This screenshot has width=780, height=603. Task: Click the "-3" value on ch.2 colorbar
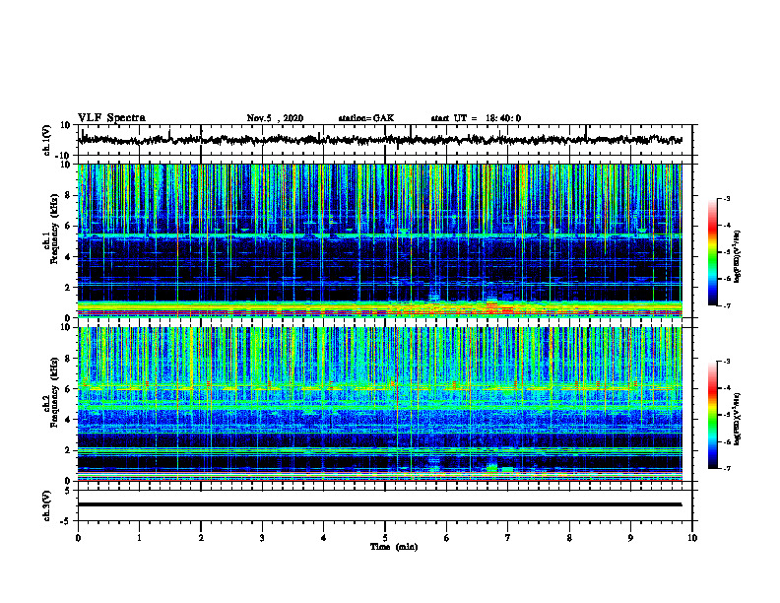(x=726, y=362)
